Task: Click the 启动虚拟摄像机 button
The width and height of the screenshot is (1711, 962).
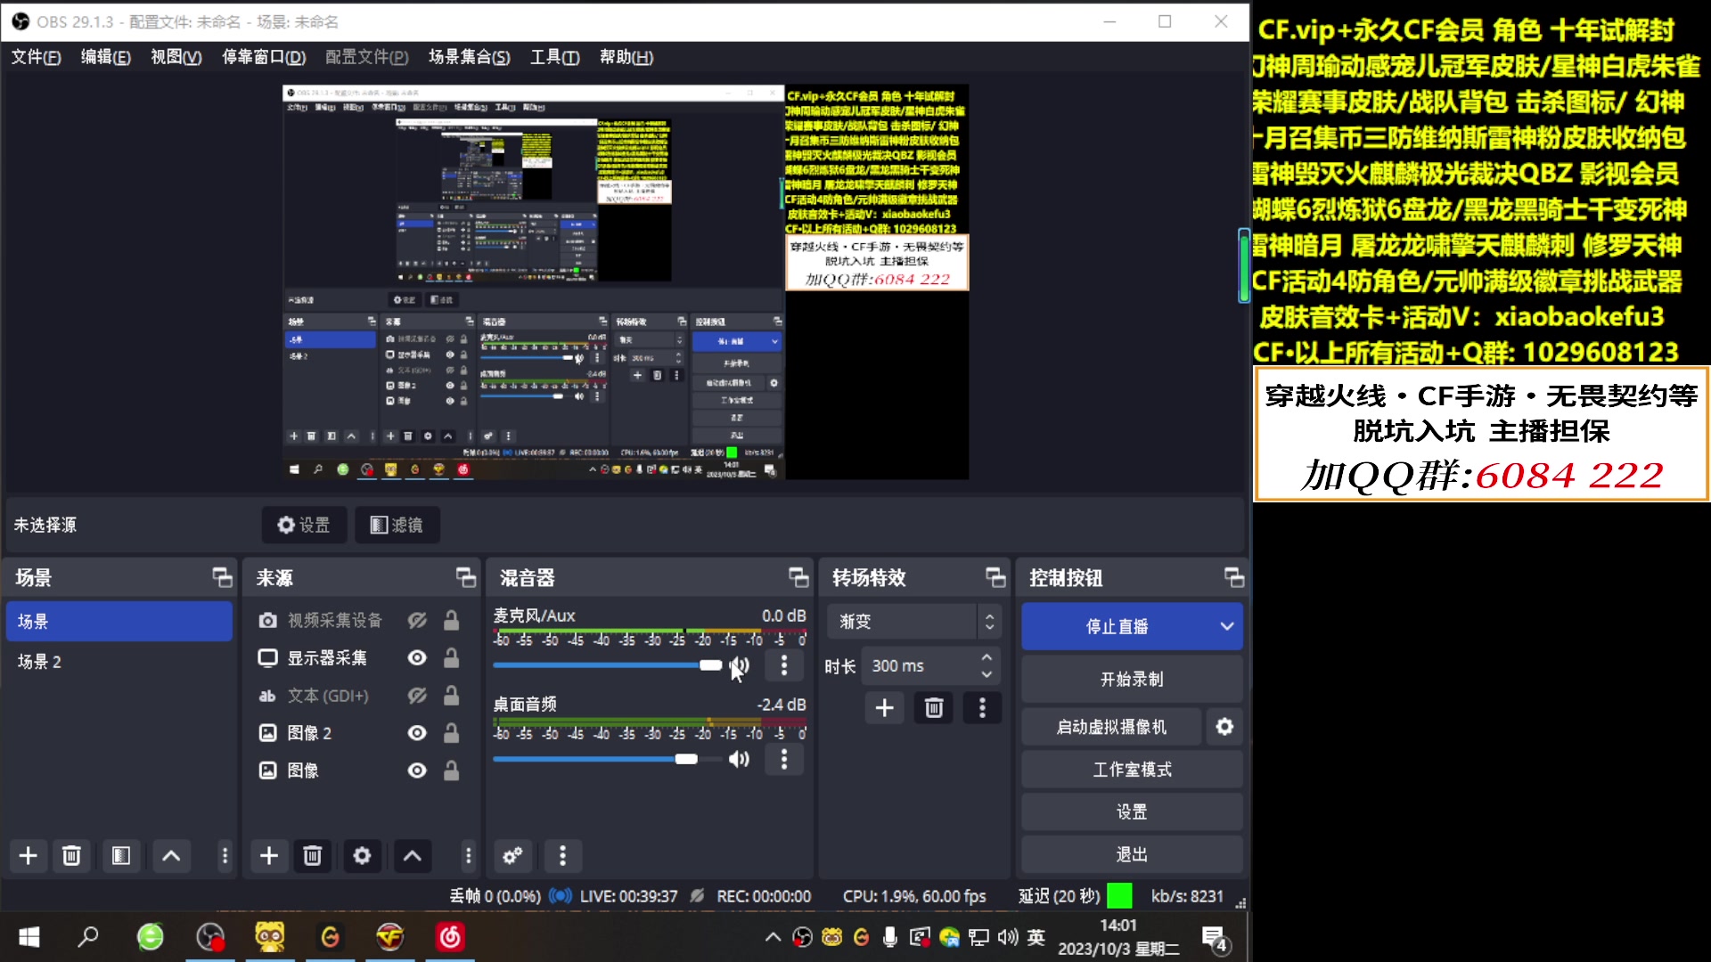Action: [x=1111, y=727]
